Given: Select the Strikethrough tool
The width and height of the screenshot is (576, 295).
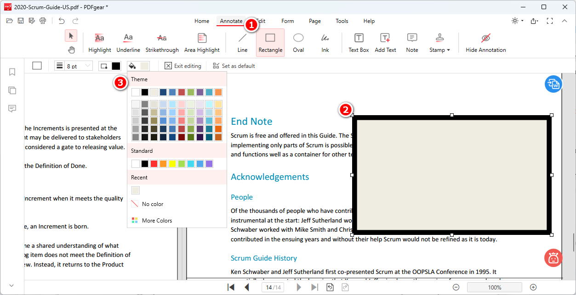Looking at the screenshot, I should (x=162, y=41).
